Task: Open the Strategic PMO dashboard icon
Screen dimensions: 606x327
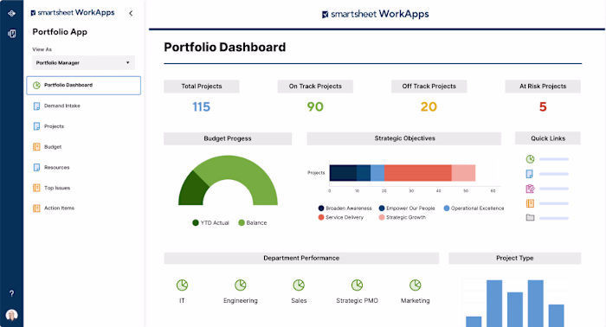Action: click(357, 285)
